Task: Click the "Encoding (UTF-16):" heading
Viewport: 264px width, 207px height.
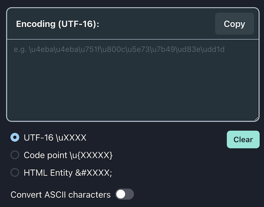Action: coord(58,24)
